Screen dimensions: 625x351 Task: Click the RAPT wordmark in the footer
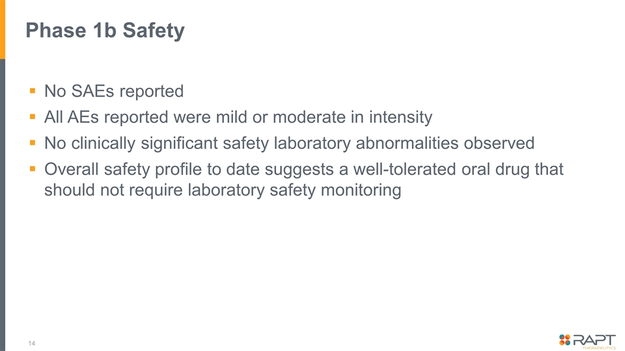point(594,339)
